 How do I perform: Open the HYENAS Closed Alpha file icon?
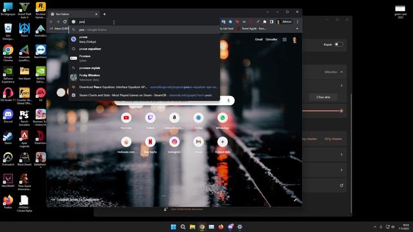[25, 204]
